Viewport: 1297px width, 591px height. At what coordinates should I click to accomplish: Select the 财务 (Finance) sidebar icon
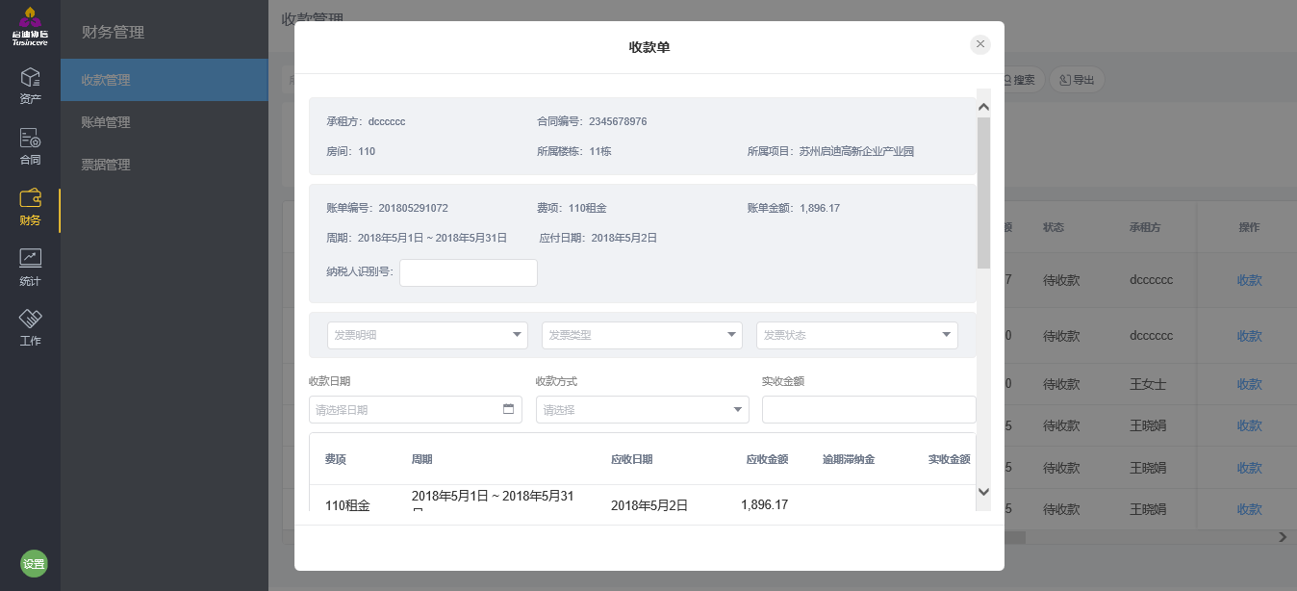click(x=30, y=207)
